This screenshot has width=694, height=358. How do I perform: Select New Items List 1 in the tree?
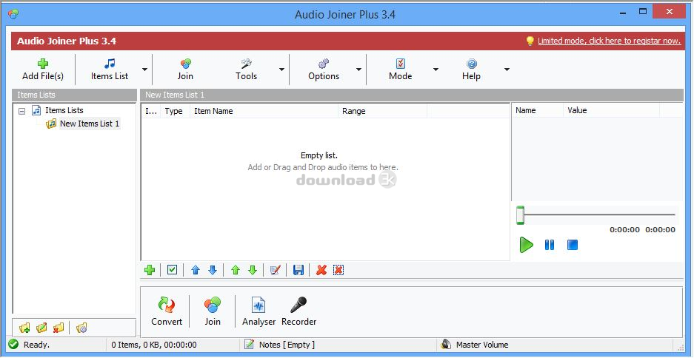click(90, 124)
